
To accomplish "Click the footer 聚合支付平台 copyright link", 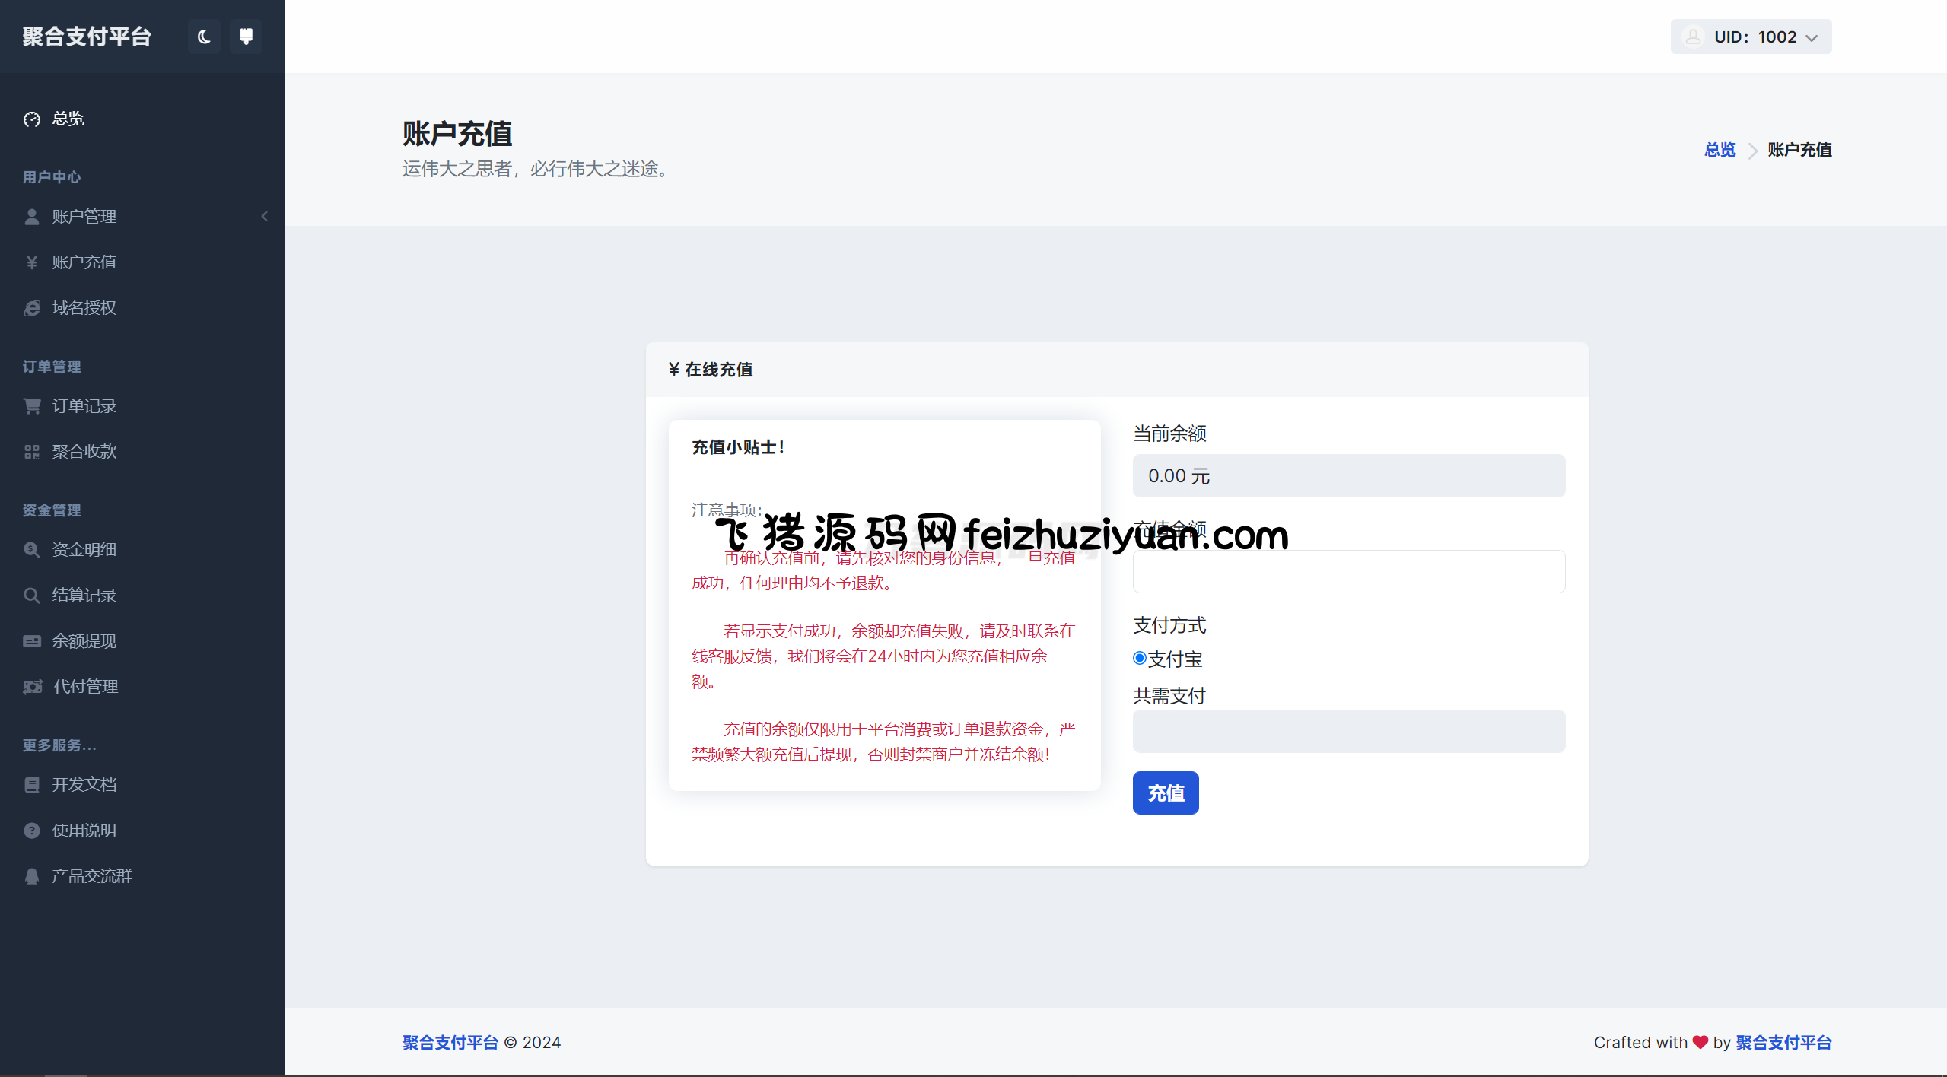I will pyautogui.click(x=450, y=1043).
